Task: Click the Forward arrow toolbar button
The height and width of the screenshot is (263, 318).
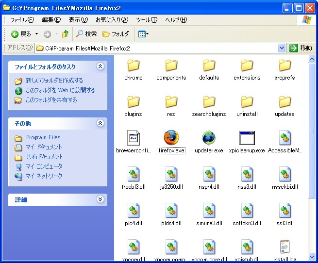Action: (47, 34)
